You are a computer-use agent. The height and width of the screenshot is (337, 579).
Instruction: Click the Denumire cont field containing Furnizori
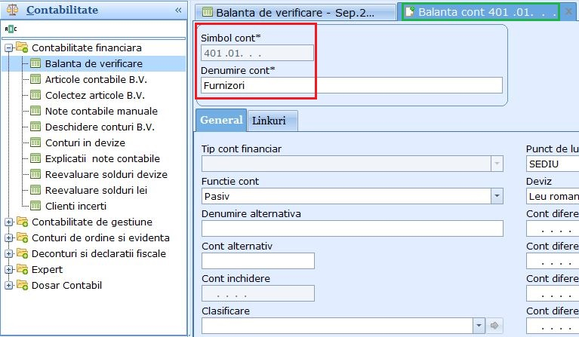tap(352, 85)
